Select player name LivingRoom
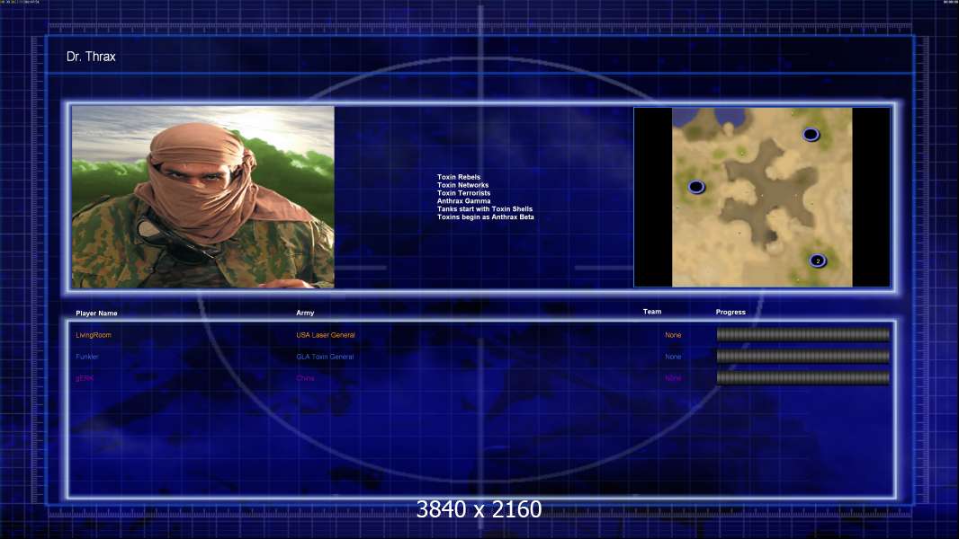959x539 pixels. tap(94, 335)
